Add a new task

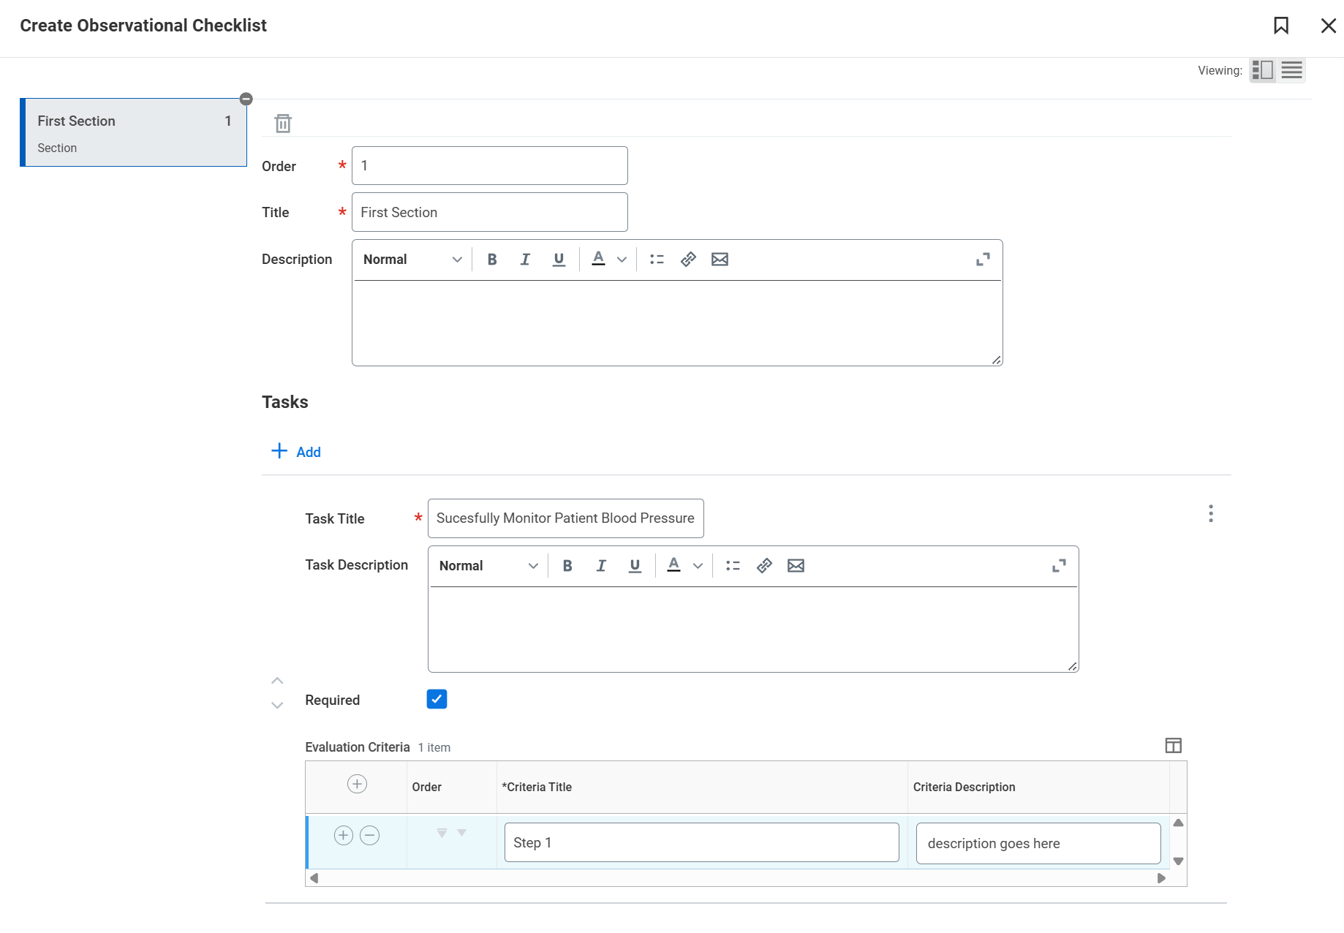point(296,452)
